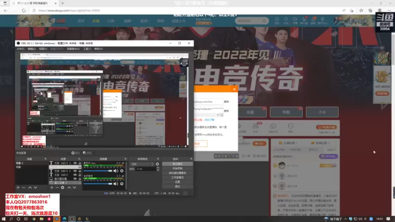Image resolution: width=395 pixels, height=222 pixels.
Task: Click the browser address bar URL
Action: click(x=69, y=10)
